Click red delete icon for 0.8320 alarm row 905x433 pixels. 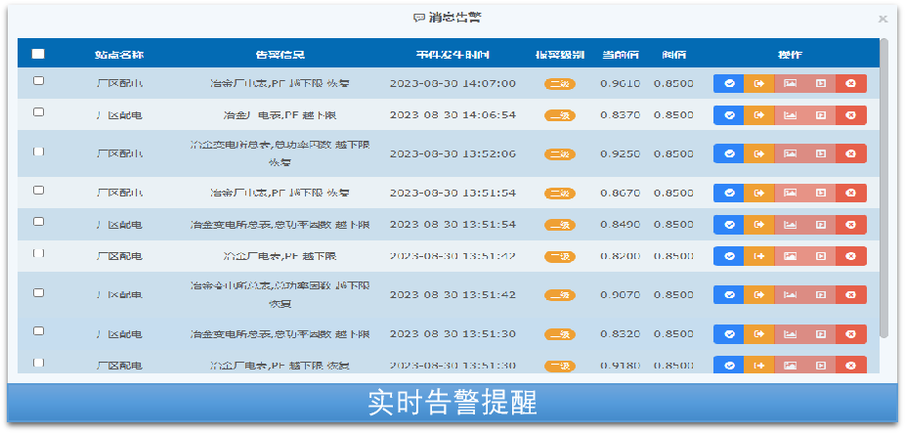tap(851, 333)
